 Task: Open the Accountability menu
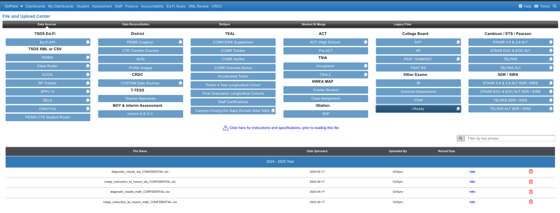pos(152,7)
